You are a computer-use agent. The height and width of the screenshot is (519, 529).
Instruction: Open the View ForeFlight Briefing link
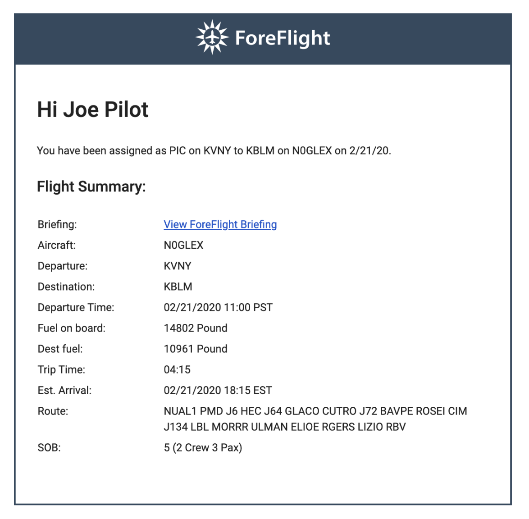pos(220,224)
